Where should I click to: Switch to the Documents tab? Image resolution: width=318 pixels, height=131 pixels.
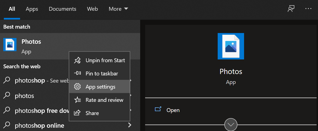pyautogui.click(x=62, y=9)
